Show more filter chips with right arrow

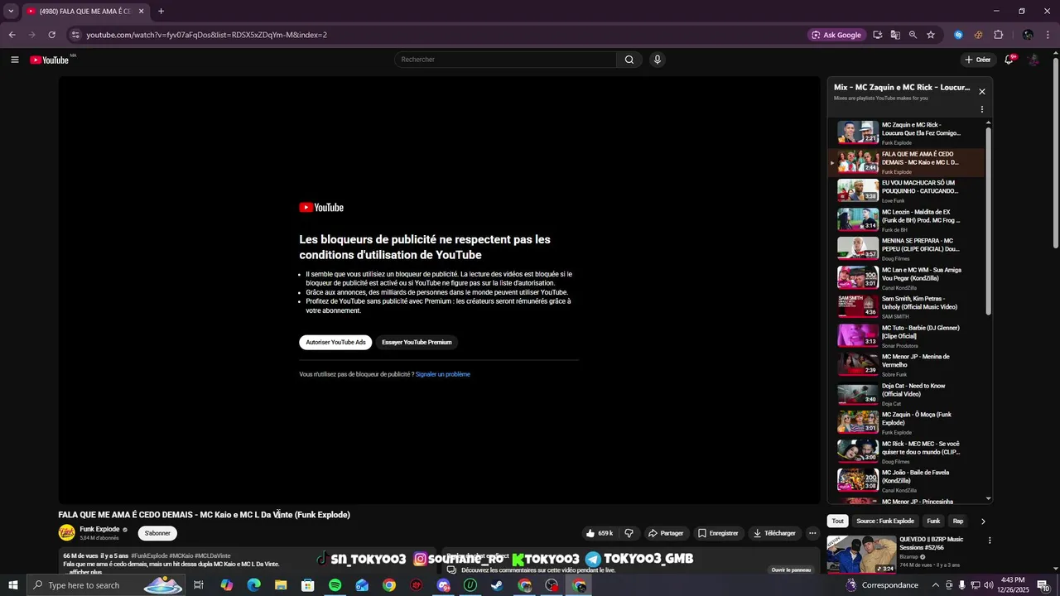tap(983, 521)
